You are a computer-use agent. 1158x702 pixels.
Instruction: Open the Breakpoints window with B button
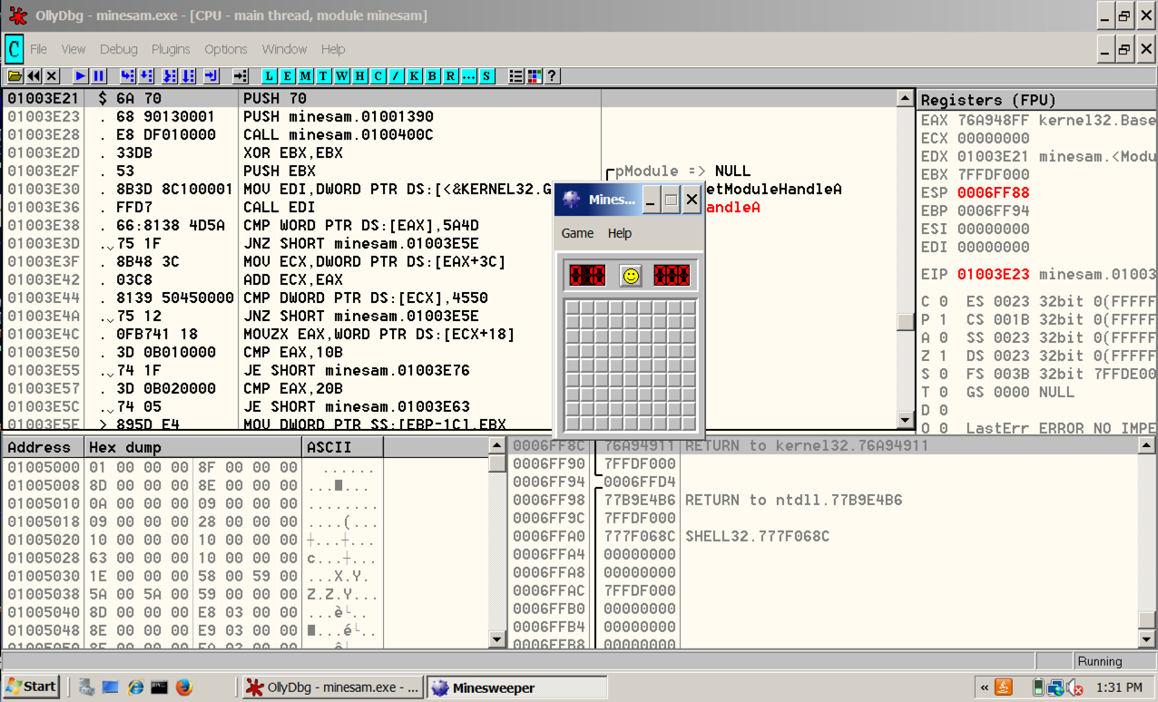pyautogui.click(x=432, y=76)
